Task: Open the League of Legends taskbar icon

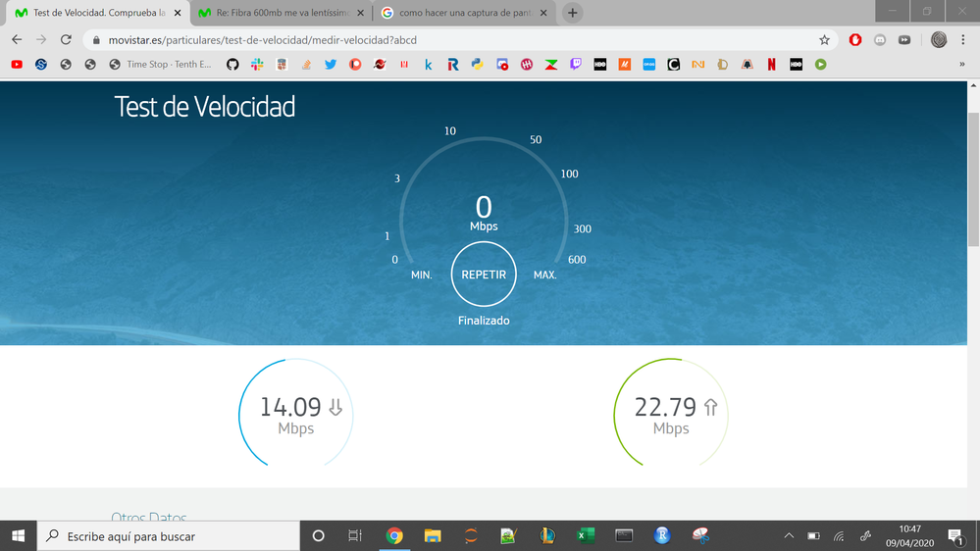Action: pos(546,536)
